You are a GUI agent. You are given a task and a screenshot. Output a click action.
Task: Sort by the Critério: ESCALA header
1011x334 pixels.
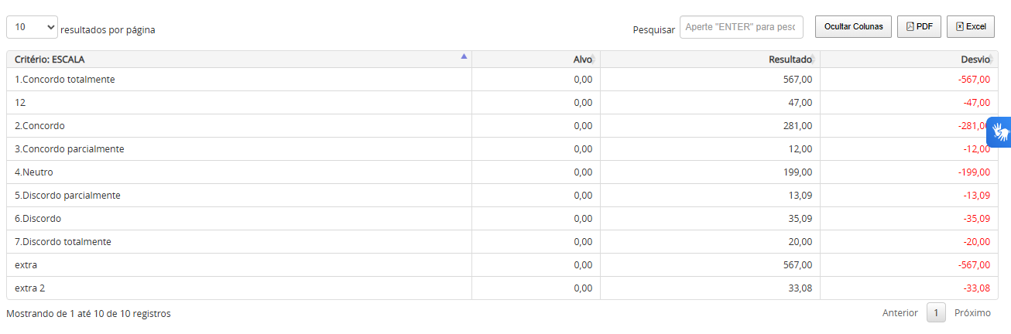coord(50,60)
